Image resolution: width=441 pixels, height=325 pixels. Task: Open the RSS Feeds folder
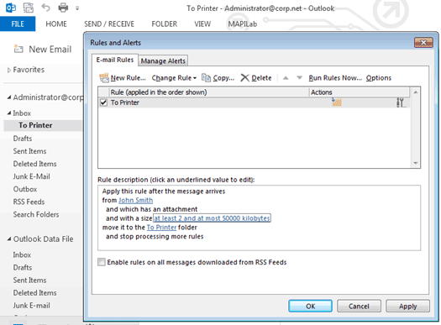click(x=29, y=202)
